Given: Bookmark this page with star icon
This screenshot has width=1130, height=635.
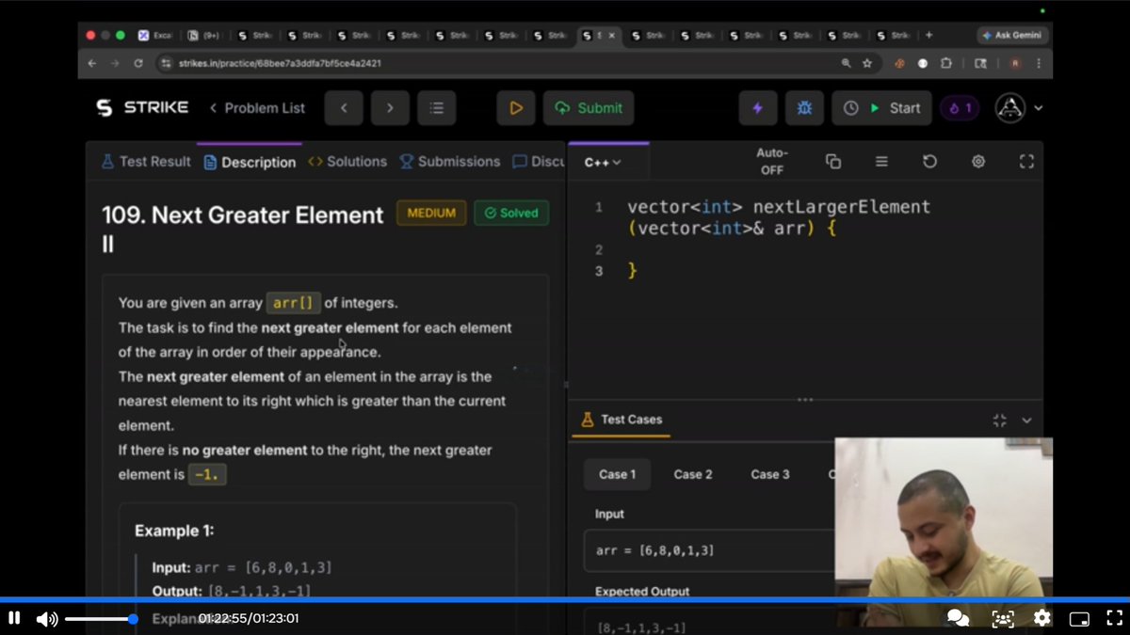Looking at the screenshot, I should coord(867,63).
